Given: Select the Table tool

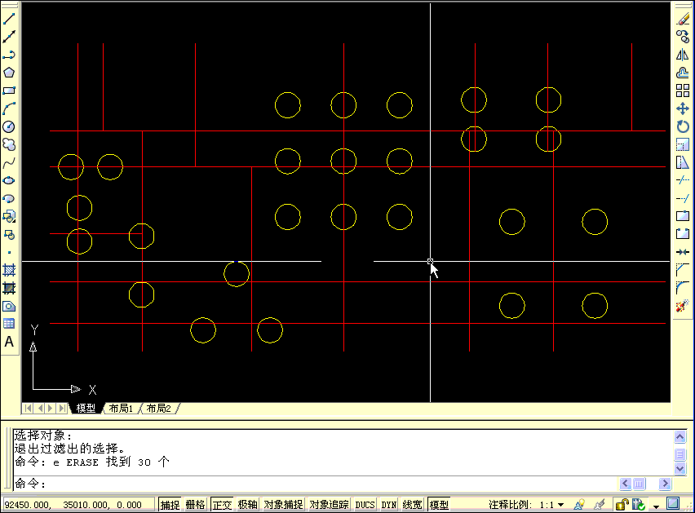Looking at the screenshot, I should tap(9, 324).
